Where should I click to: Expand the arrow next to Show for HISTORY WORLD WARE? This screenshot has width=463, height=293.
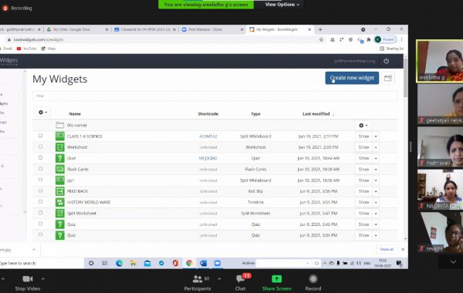coord(376,203)
